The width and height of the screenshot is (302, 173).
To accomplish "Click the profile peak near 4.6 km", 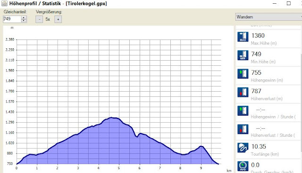I will (x=111, y=118).
